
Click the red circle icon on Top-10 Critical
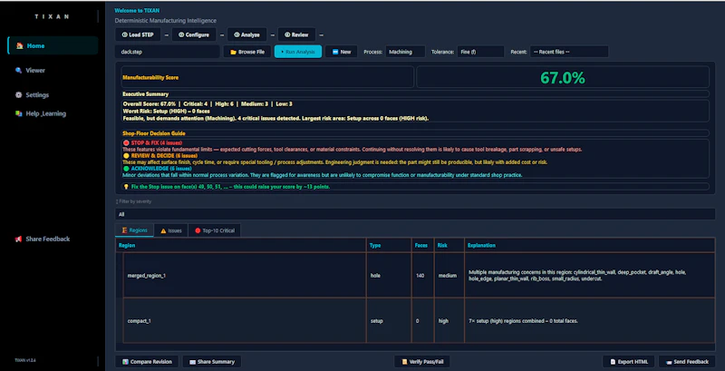[198, 230]
